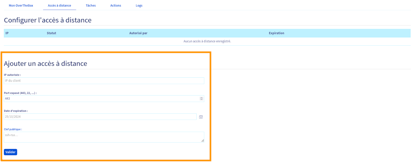Go to the Actions tab

tap(116, 5)
